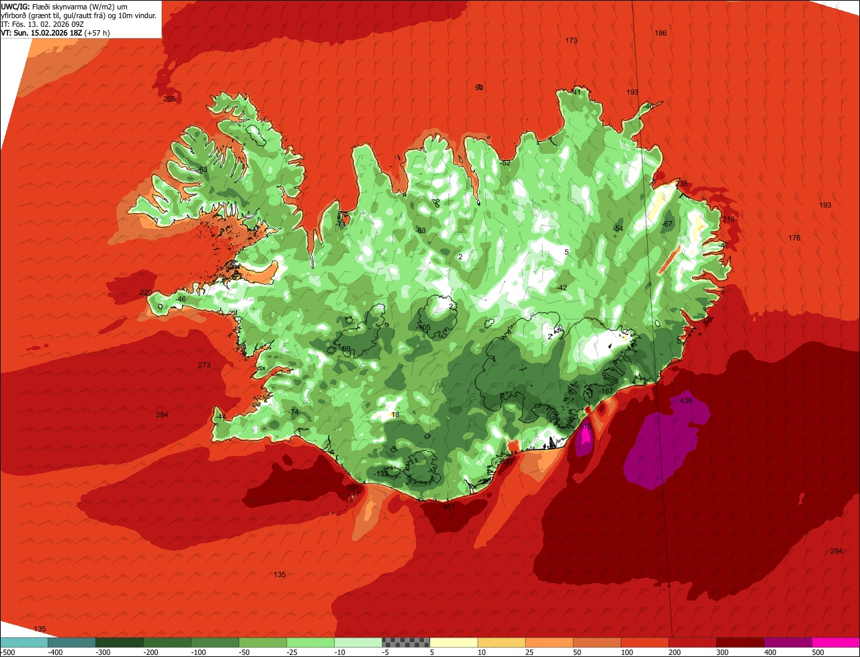Click the "500" legend label

coord(819,652)
